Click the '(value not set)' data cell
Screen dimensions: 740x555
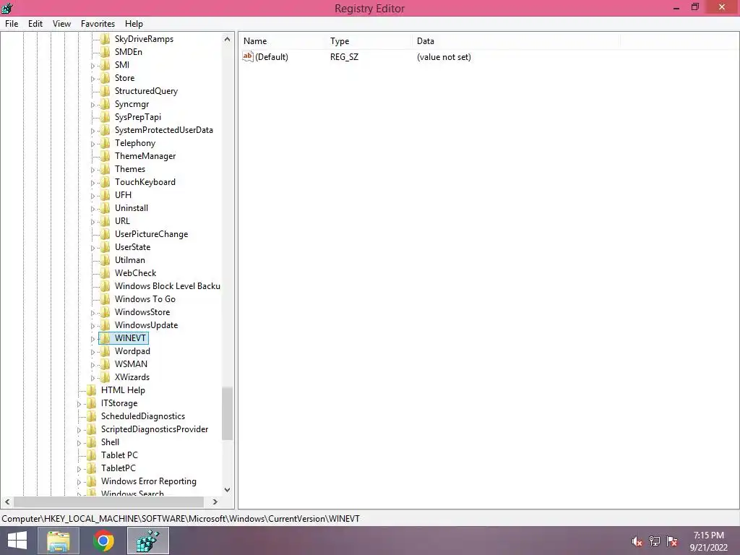pos(444,57)
